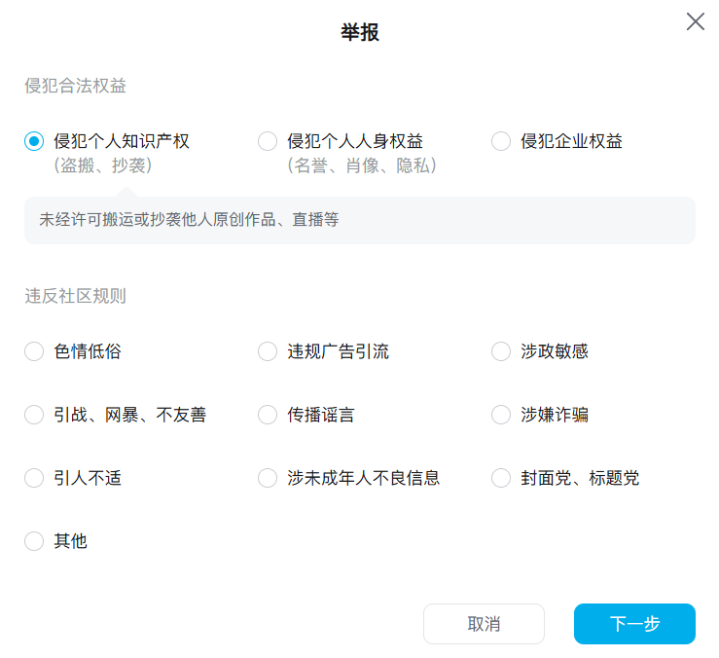Pick 色情低俗 as the report reason

click(34, 351)
